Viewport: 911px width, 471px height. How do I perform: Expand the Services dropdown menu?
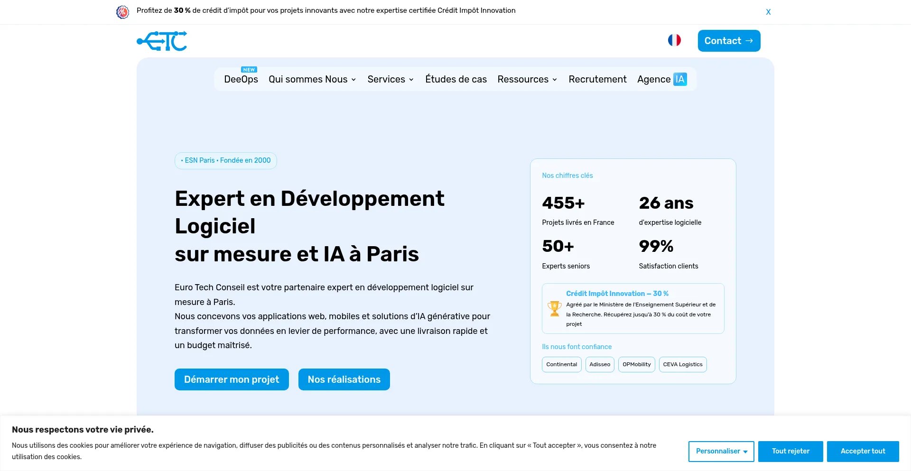click(x=390, y=79)
